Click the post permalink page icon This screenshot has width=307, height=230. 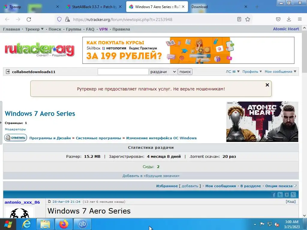point(49,202)
